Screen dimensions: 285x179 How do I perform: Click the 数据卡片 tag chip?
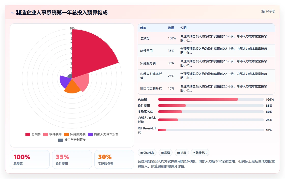(200, 153)
